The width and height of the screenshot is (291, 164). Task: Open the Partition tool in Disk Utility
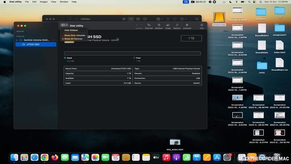pos(159,26)
